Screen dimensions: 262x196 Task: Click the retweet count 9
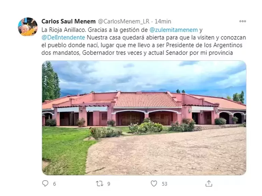[109, 184]
